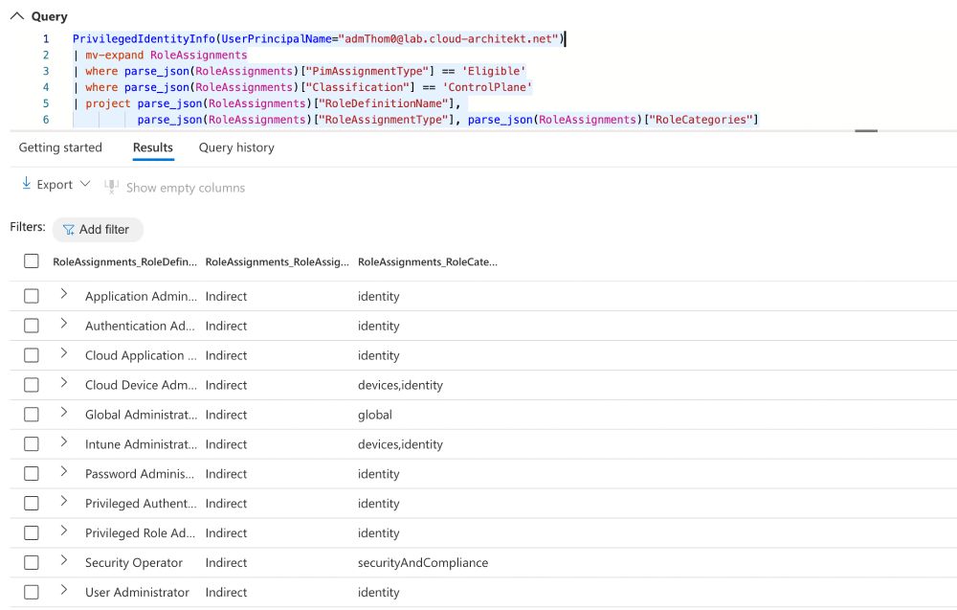Click the global category cell

(x=375, y=415)
